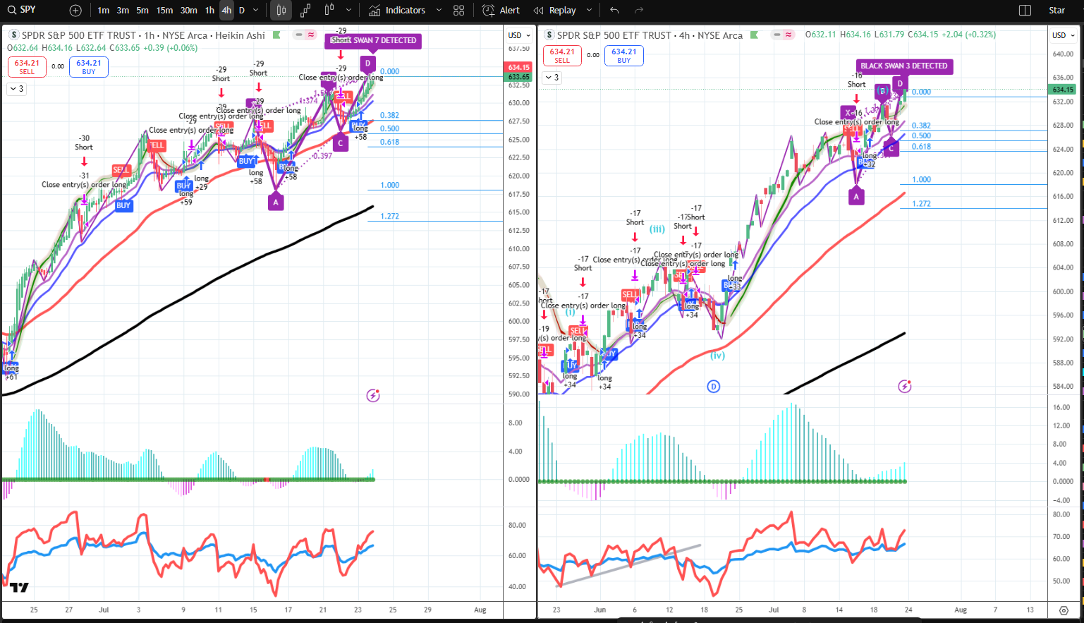This screenshot has width=1084, height=623.
Task: Click the SWAN 7 DETECTED label
Action: click(x=374, y=41)
